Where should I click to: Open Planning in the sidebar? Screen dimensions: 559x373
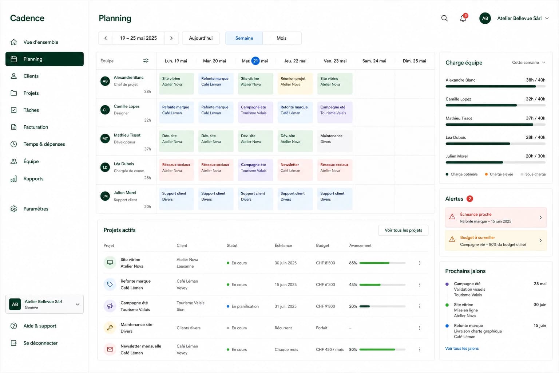tap(44, 59)
